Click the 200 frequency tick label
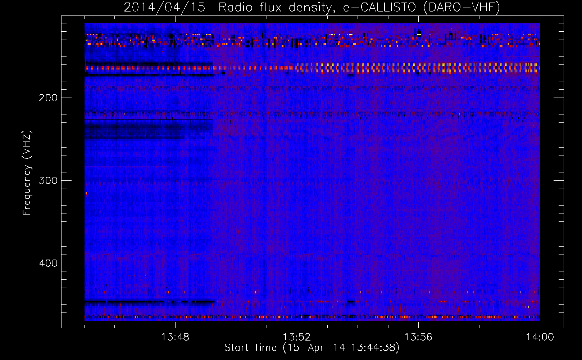Screen dimensions: 582x360 (48, 98)
